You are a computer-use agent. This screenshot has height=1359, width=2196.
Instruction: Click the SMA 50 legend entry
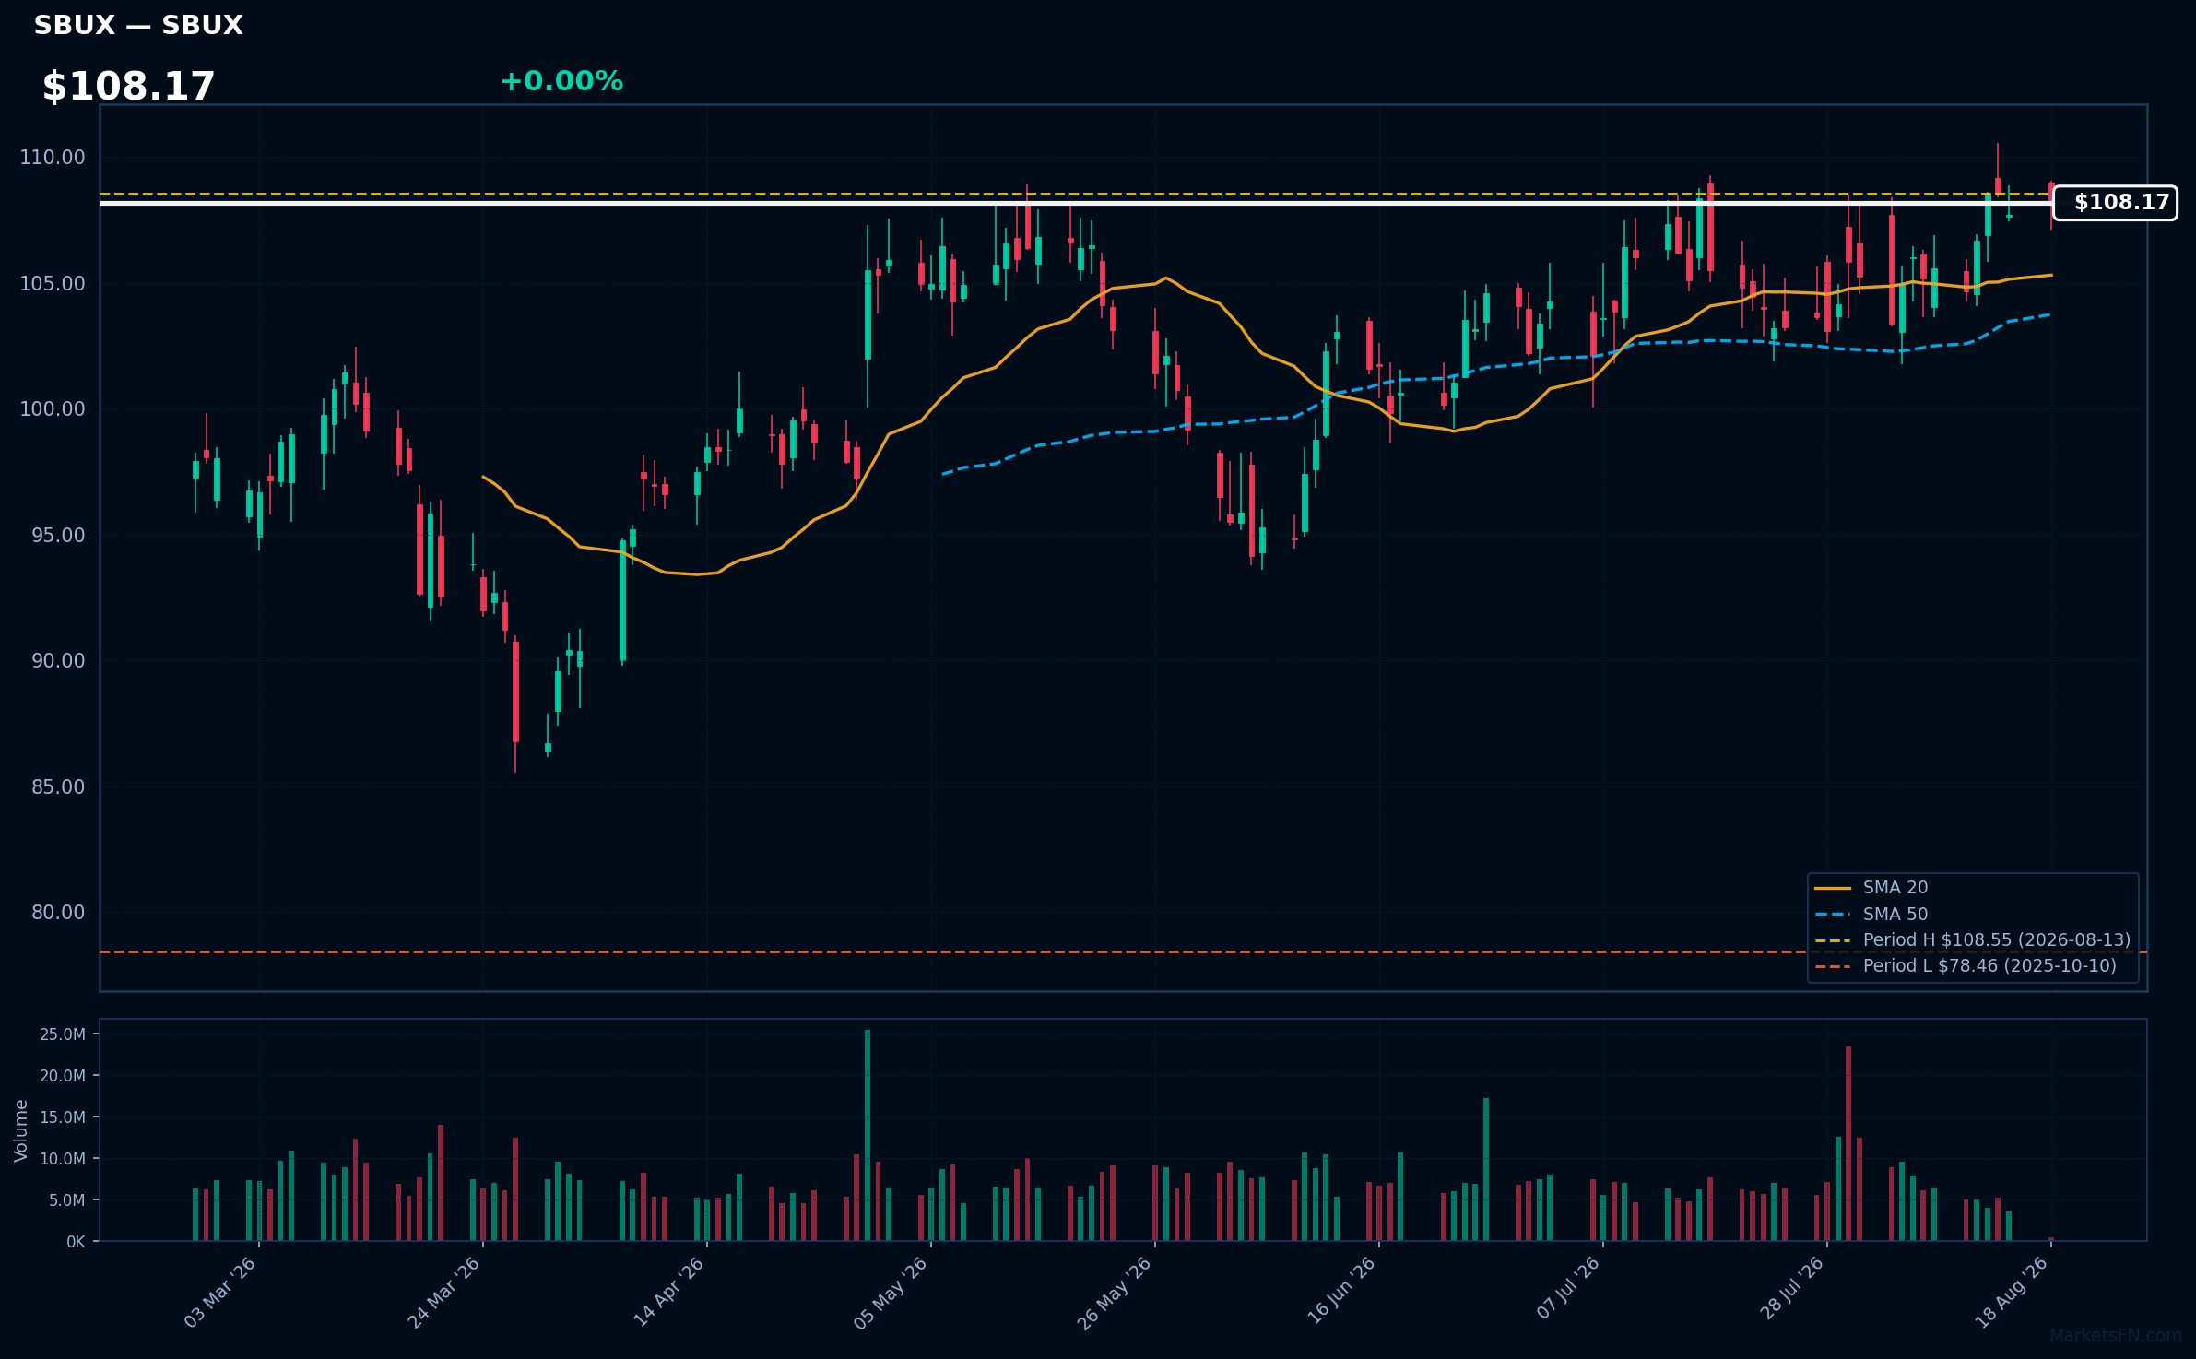click(x=1895, y=915)
